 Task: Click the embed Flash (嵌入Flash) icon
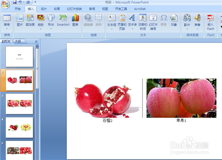(210, 18)
